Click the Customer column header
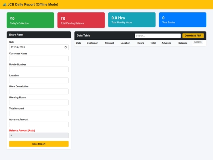The width and height of the screenshot is (213, 160). 92,43
